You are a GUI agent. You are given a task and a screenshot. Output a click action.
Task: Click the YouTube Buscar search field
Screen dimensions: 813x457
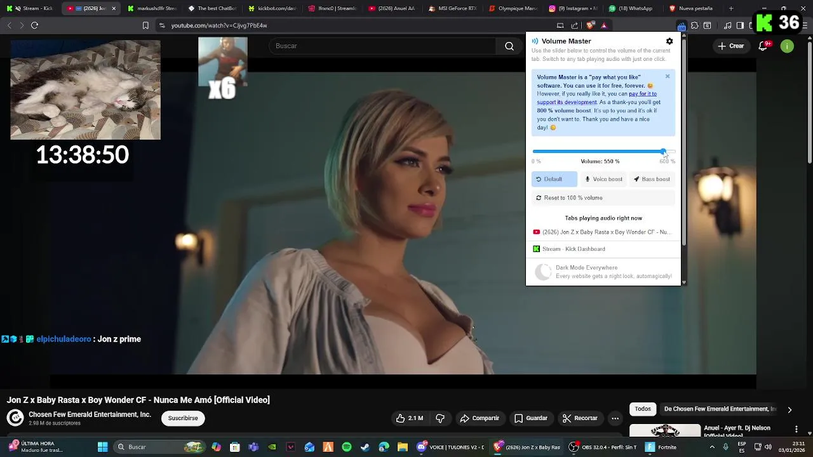tap(382, 46)
